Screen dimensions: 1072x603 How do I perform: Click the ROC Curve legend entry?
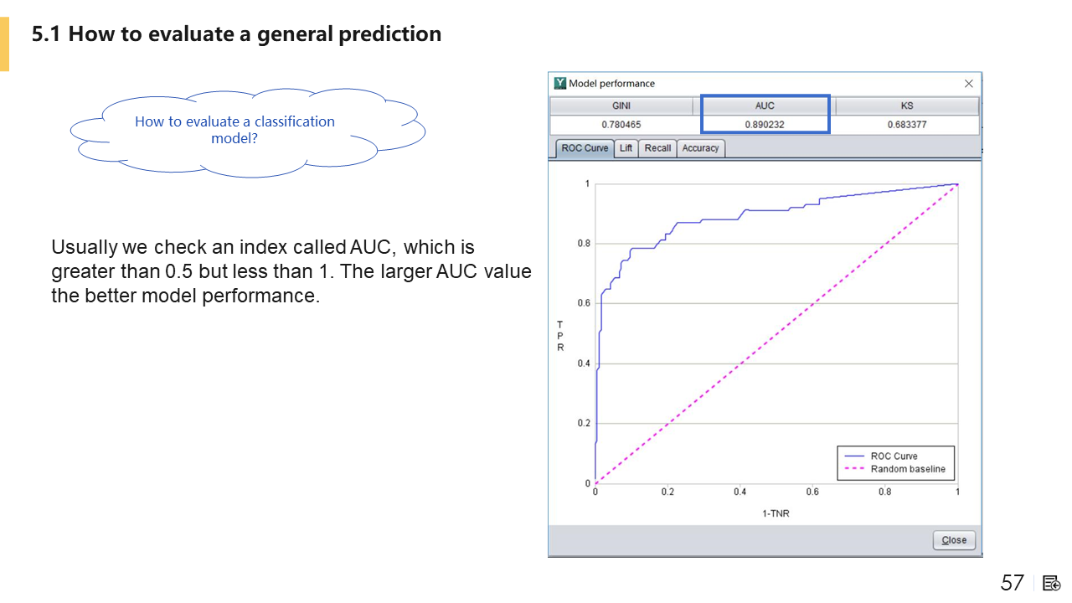click(x=894, y=456)
